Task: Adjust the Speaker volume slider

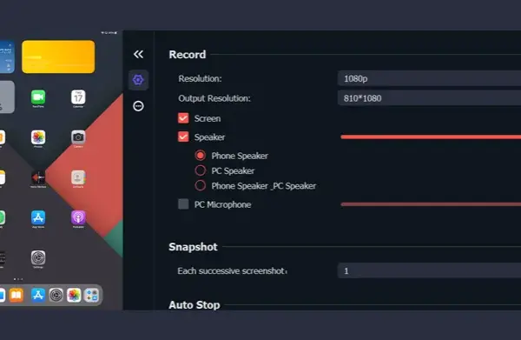Action: click(x=431, y=137)
